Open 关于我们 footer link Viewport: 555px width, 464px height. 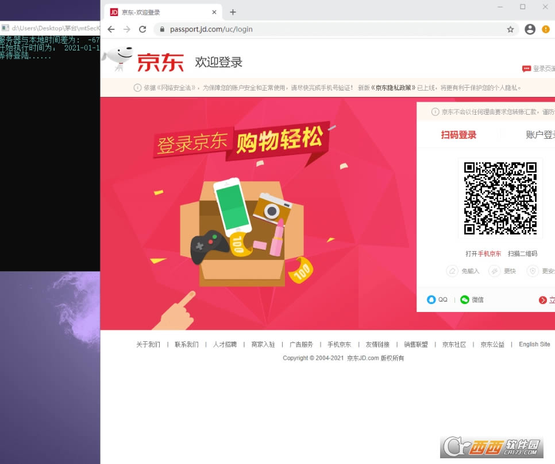(148, 344)
